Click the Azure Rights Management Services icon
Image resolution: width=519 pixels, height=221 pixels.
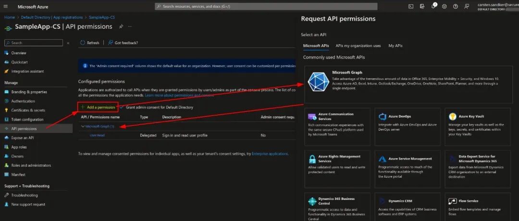312,159
